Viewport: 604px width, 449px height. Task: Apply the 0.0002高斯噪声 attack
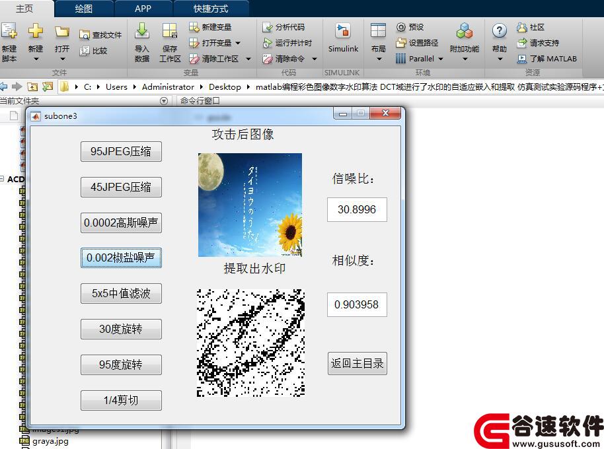(121, 223)
